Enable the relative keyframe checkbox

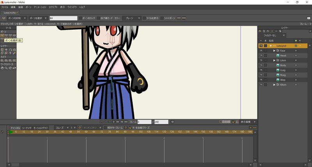[x=105, y=128]
